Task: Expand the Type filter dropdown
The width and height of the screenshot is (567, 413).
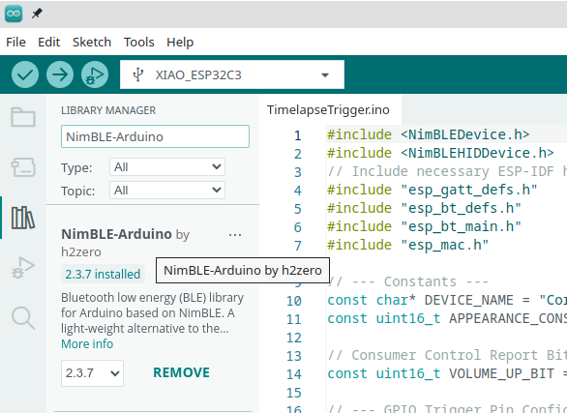Action: (167, 167)
